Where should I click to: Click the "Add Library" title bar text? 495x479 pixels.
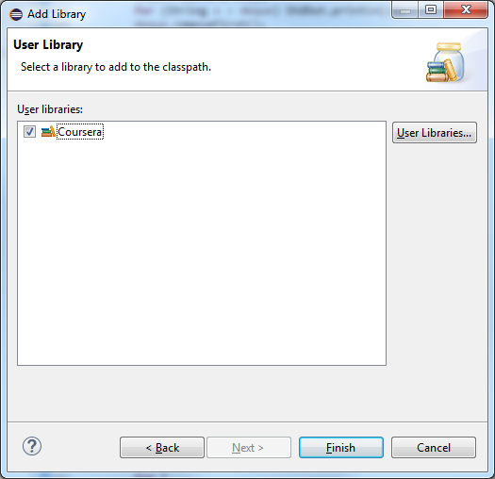click(57, 14)
